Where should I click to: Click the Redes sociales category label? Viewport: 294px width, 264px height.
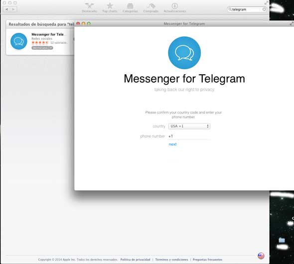tap(42, 38)
